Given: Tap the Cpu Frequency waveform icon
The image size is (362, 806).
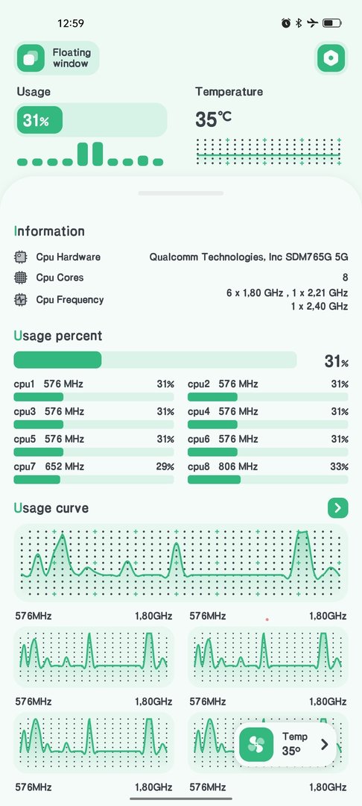Looking at the screenshot, I should click(21, 300).
